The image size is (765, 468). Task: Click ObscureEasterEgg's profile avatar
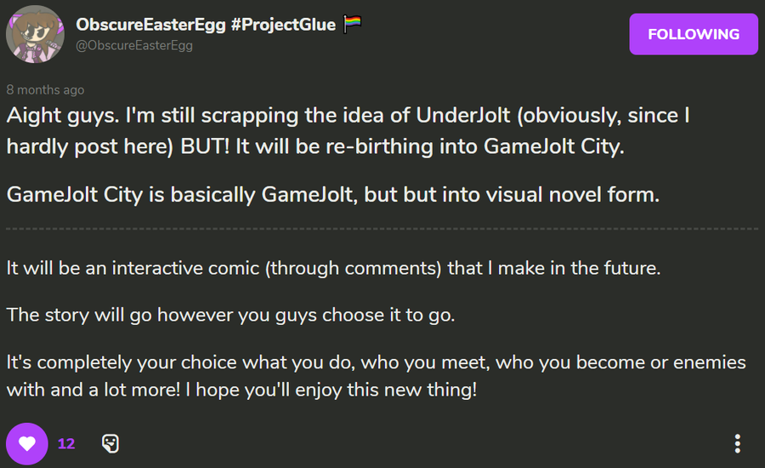click(x=35, y=34)
